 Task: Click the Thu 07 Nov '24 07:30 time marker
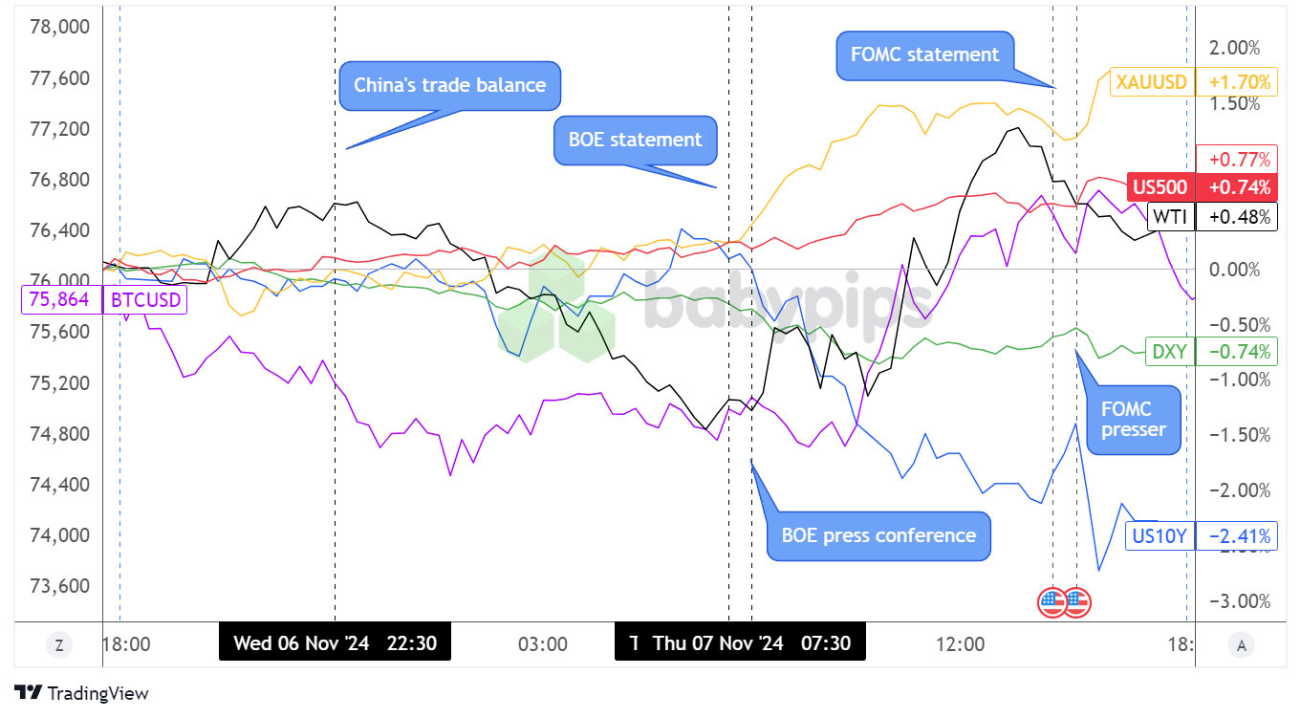[x=741, y=643]
